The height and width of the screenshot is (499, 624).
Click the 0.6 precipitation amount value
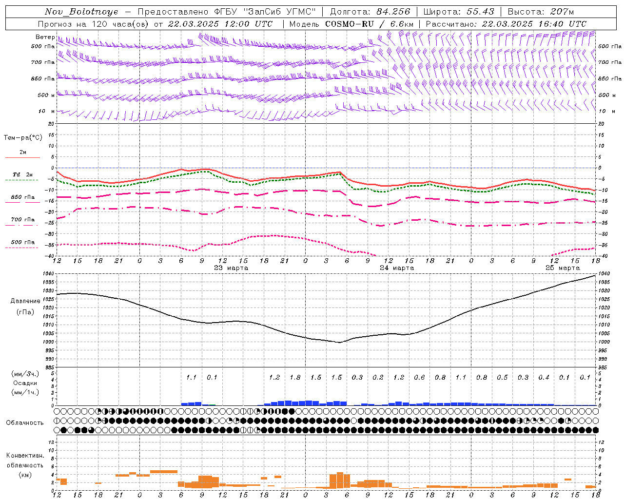419,377
